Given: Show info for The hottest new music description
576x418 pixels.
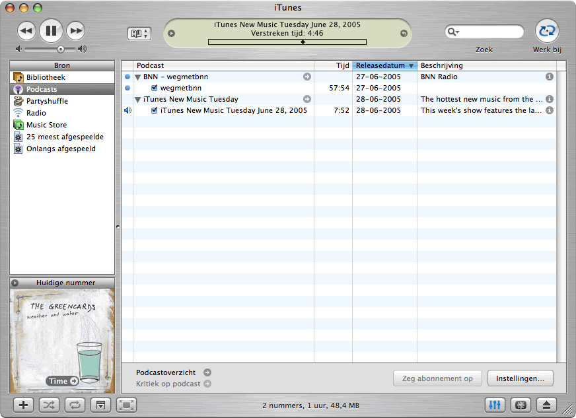Looking at the screenshot, I should (x=550, y=99).
